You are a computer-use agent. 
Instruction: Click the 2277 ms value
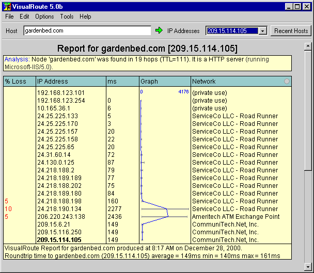[x=115, y=209]
